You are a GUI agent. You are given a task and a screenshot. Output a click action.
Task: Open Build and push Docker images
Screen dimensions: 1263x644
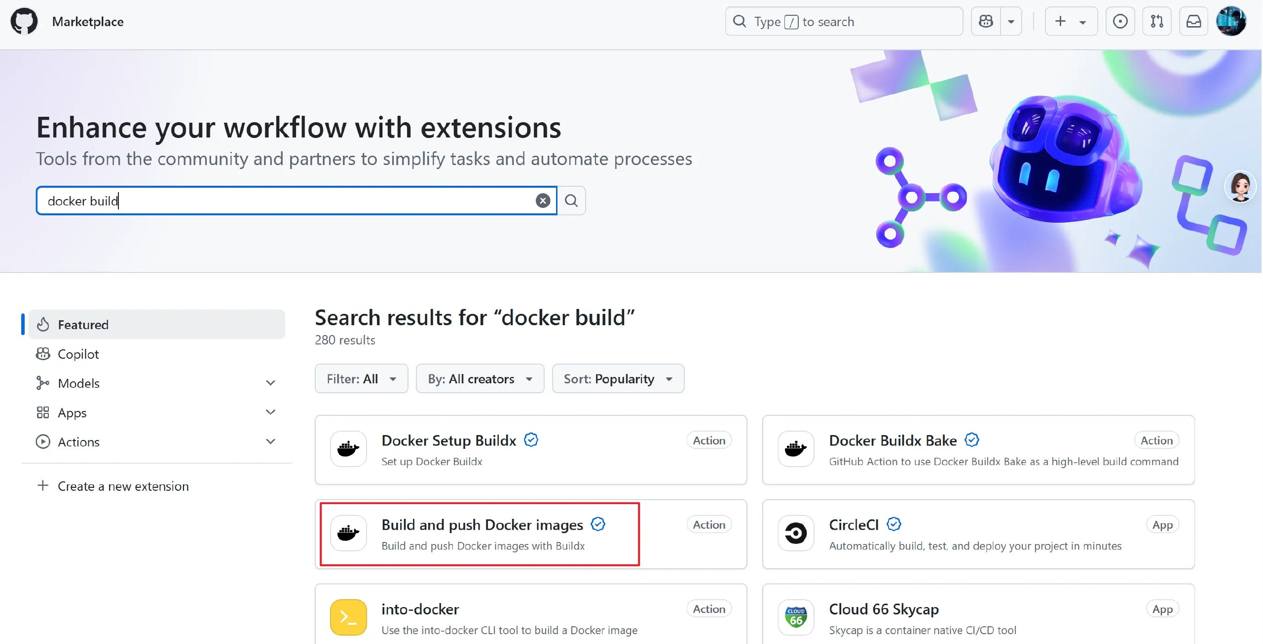click(x=482, y=525)
